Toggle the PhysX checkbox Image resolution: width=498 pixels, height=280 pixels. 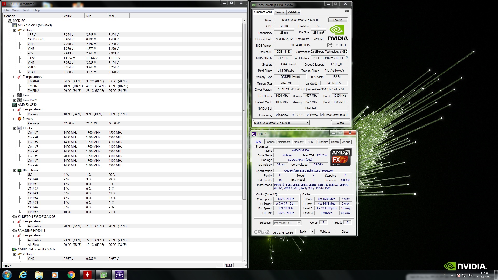(308, 115)
